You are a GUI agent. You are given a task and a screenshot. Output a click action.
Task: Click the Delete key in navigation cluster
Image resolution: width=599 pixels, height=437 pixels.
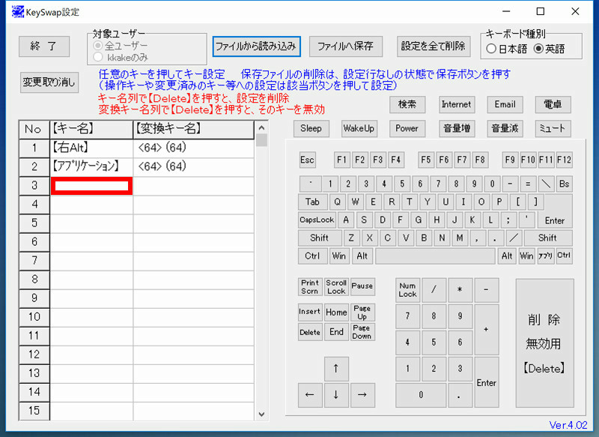pos(310,332)
